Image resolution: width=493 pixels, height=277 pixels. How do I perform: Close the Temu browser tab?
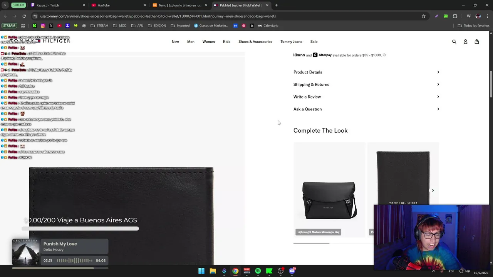pyautogui.click(x=206, y=5)
